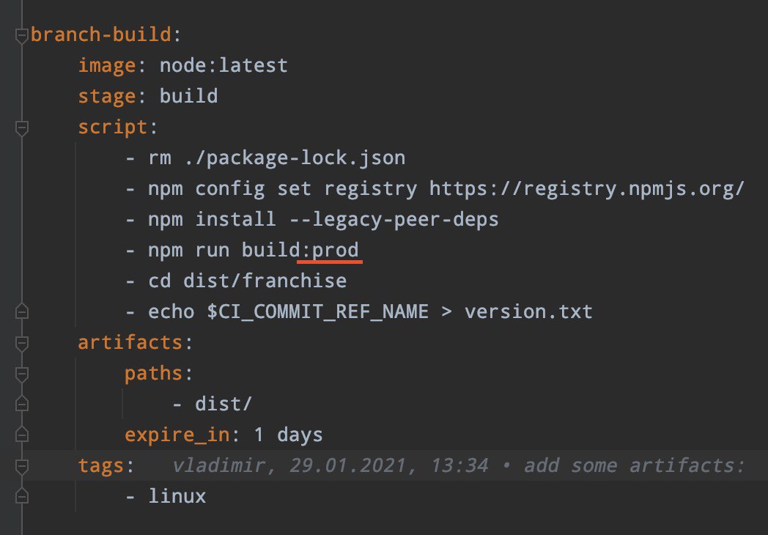Click fold end marker beside echo line
Screen dimensions: 768x535
(x=22, y=313)
